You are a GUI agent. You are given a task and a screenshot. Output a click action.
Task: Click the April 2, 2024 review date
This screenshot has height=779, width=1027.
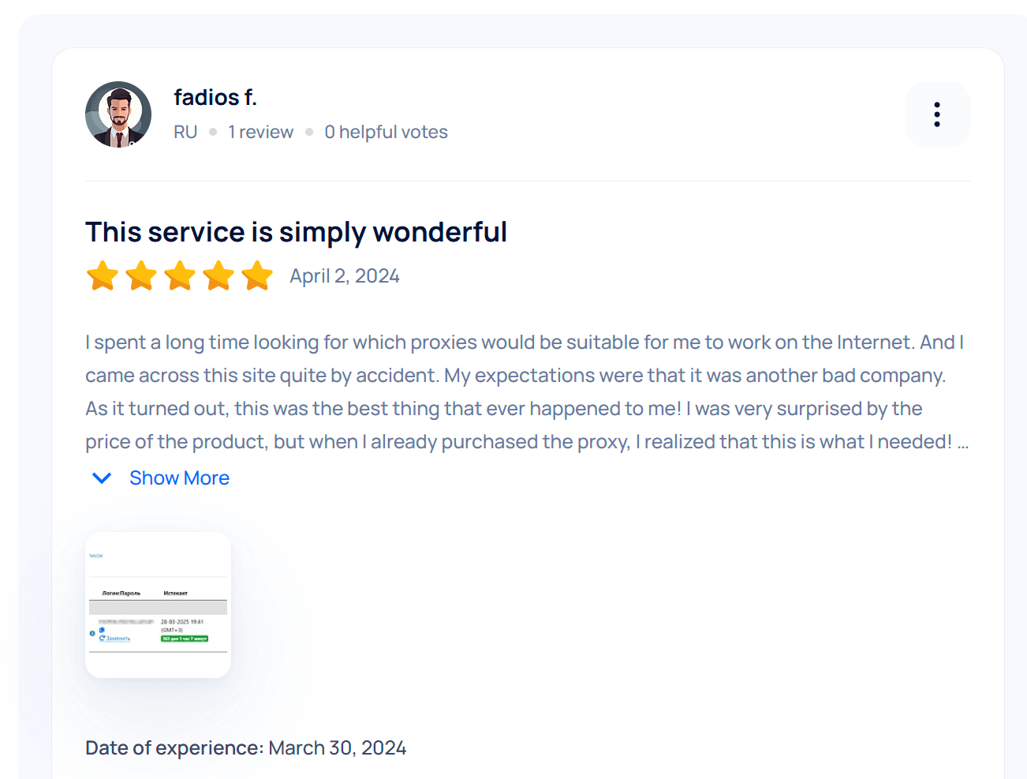345,276
